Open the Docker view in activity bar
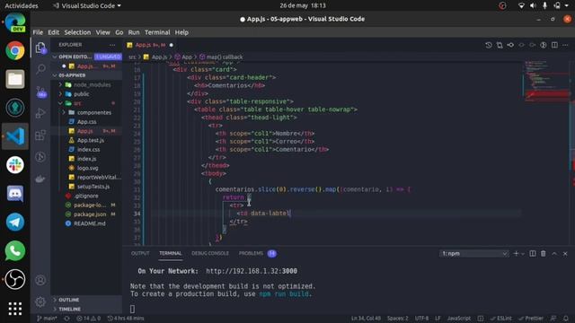Image resolution: width=575 pixels, height=323 pixels. 40,179
